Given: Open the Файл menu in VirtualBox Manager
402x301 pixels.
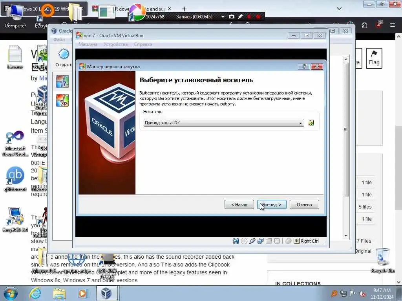Looking at the screenshot, I should coord(59,40).
